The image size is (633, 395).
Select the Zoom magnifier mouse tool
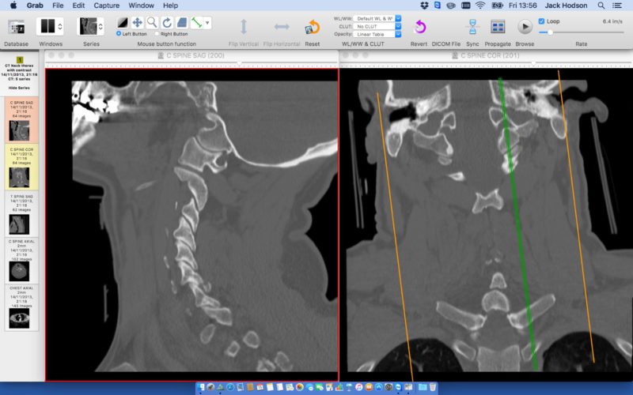coord(152,23)
